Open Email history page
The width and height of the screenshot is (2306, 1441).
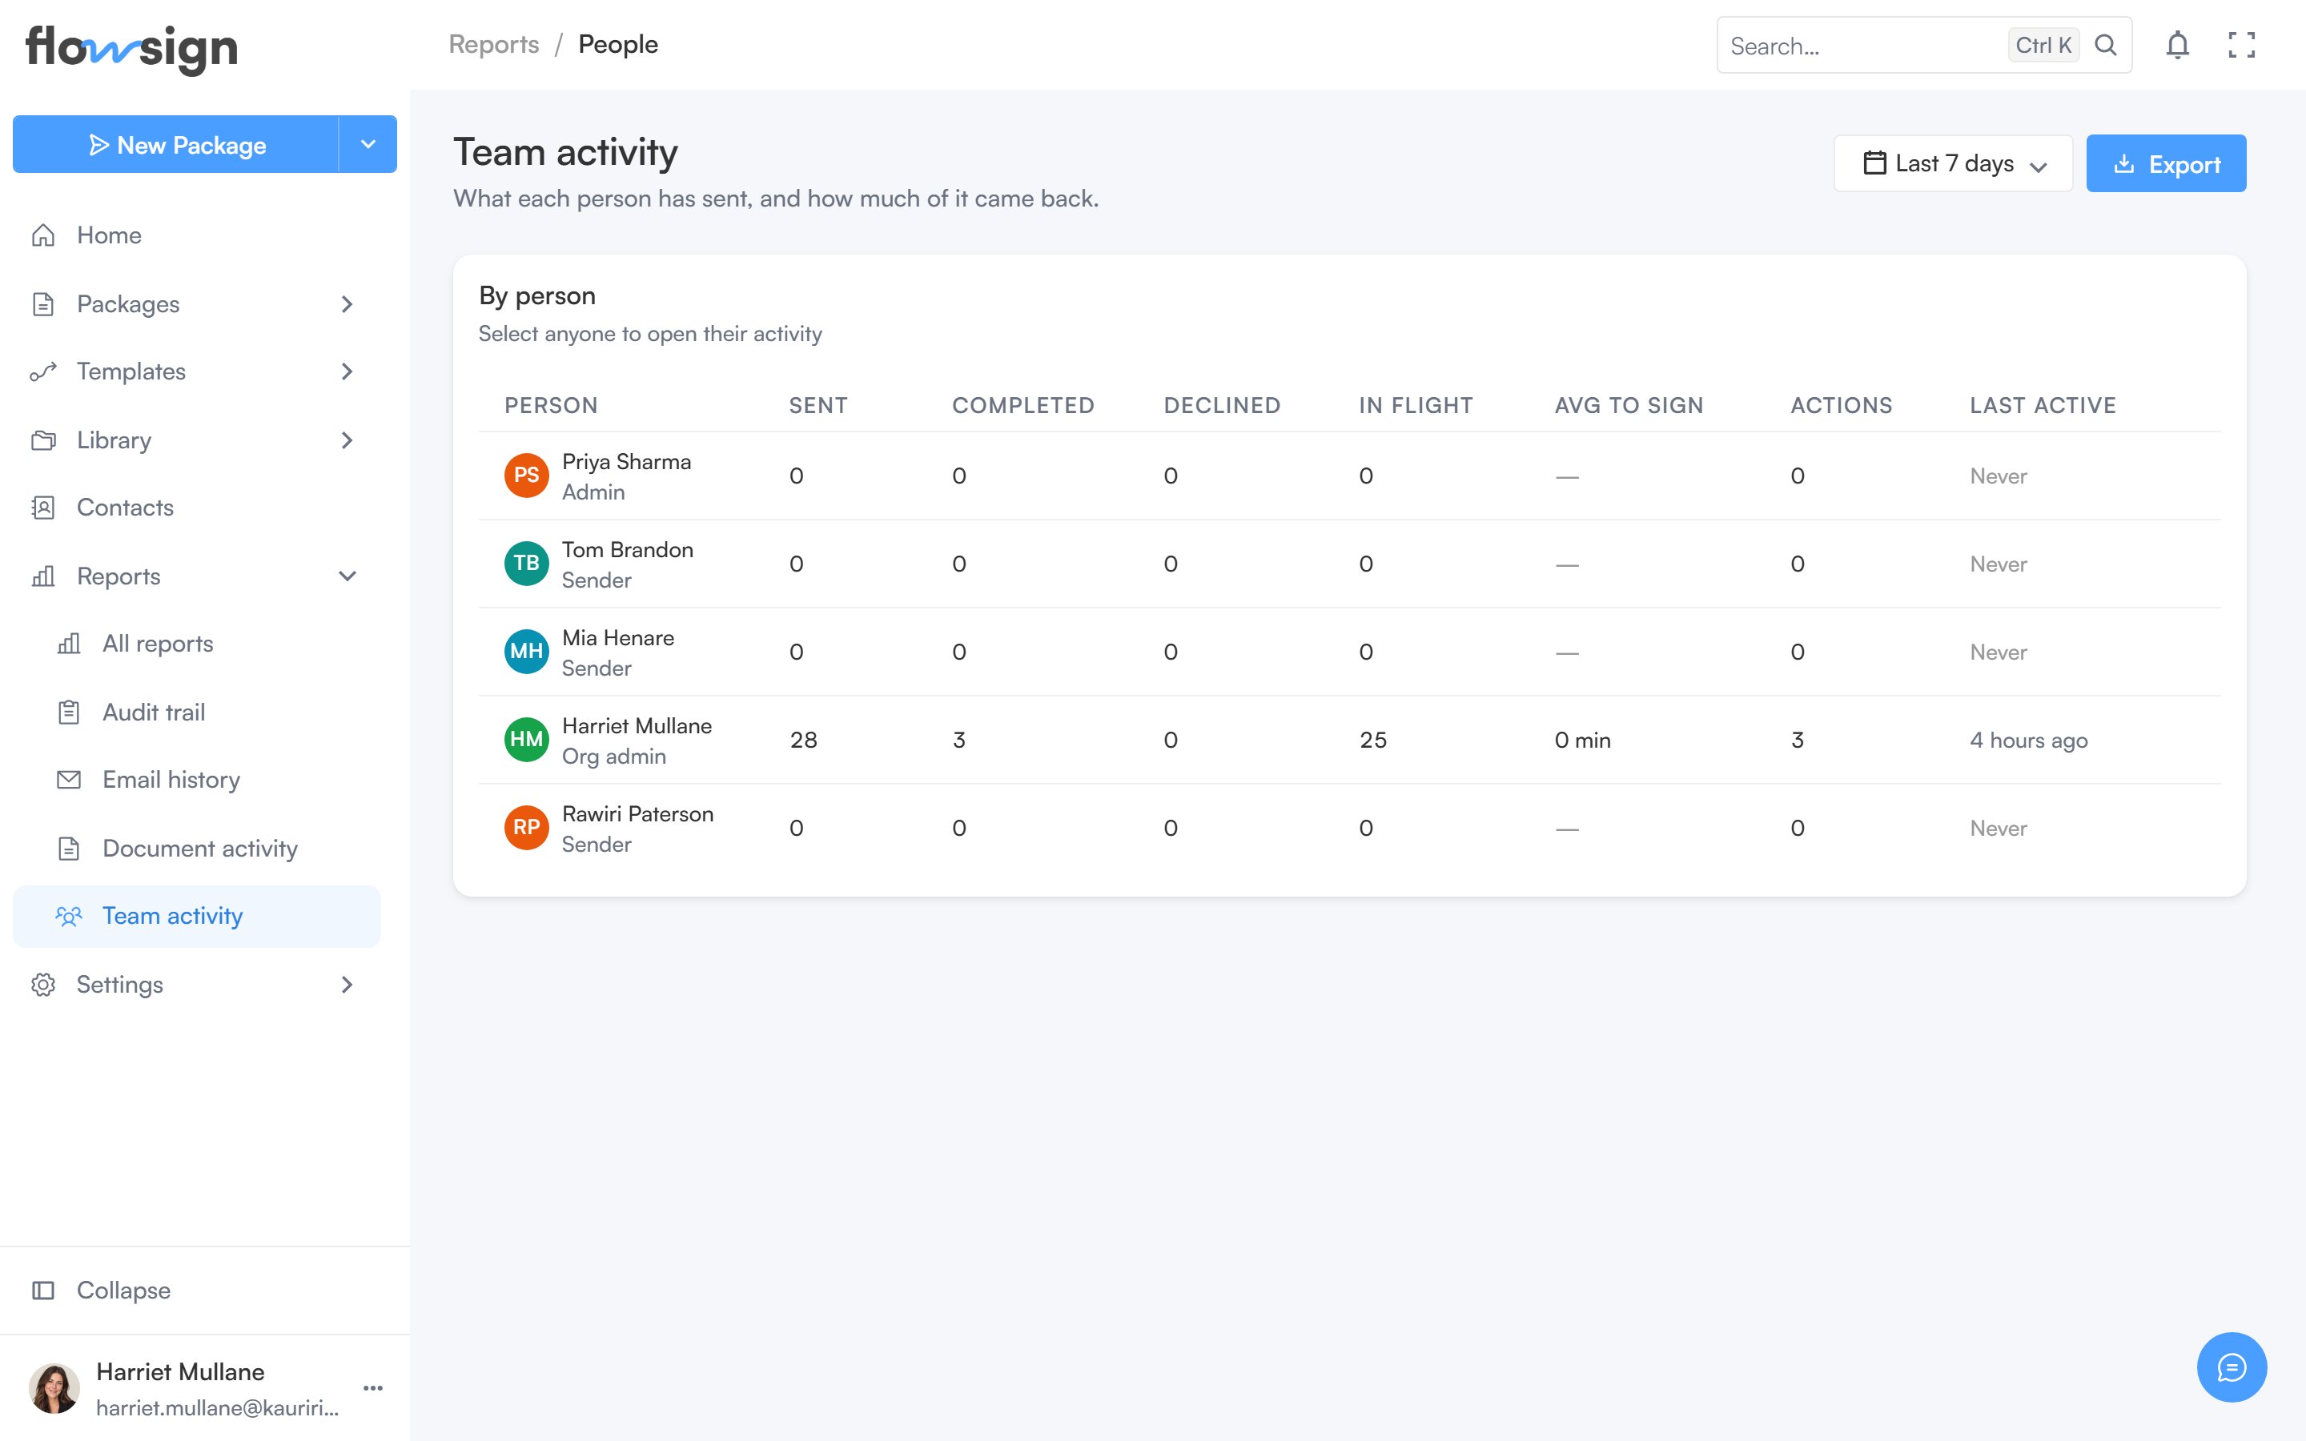(x=196, y=780)
